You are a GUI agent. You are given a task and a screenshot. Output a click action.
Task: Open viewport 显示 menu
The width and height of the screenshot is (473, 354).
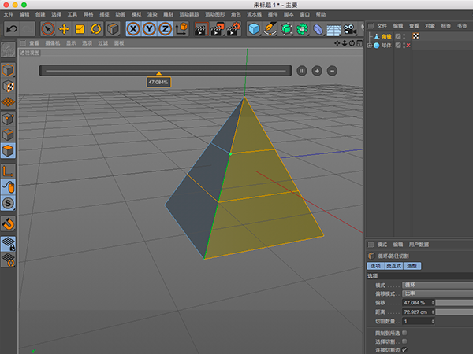pyautogui.click(x=71, y=43)
